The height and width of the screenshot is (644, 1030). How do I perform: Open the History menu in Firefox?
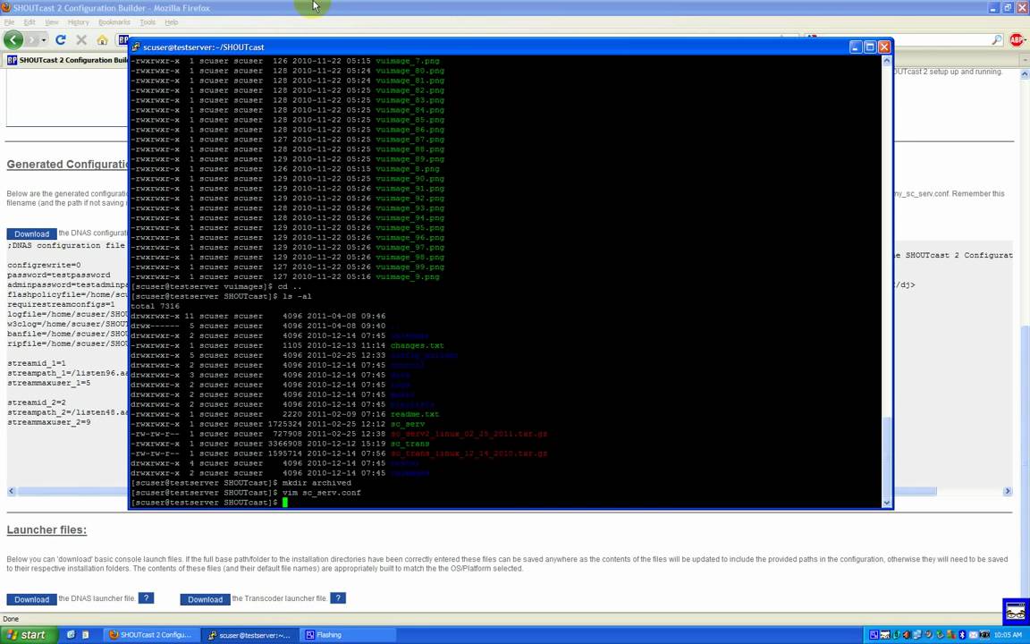pos(78,22)
